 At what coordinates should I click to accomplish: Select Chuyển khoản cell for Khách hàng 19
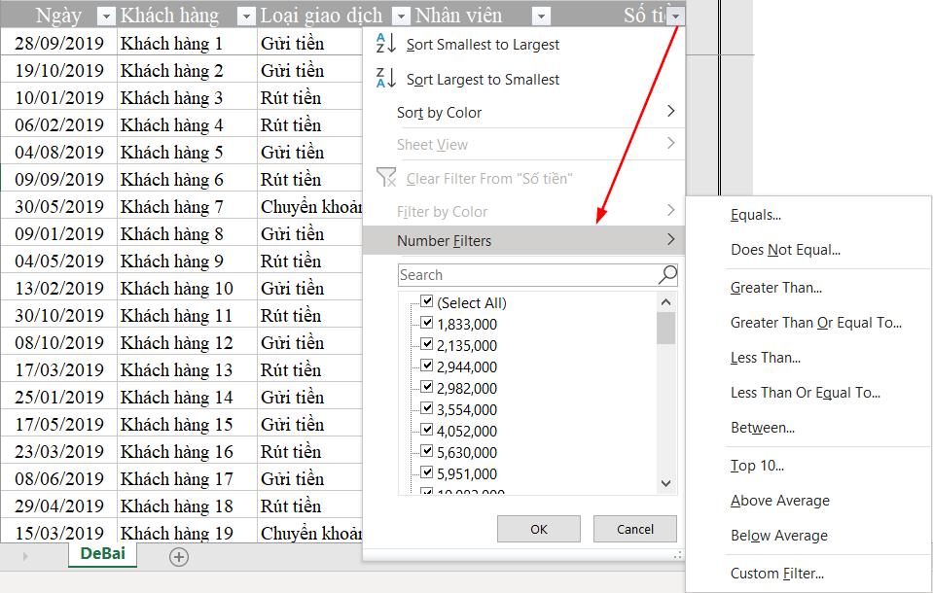pyautogui.click(x=310, y=533)
